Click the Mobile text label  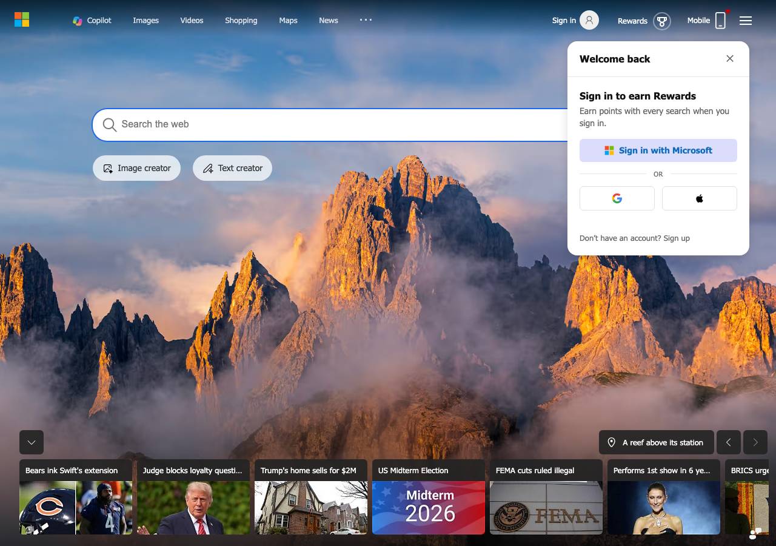698,21
